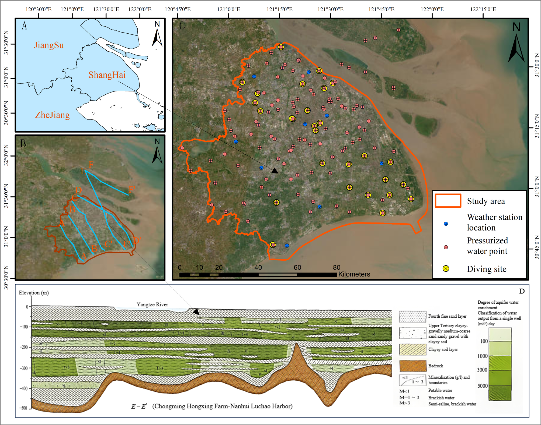Click the black triangle marker in panel C
Viewport: 541px width, 425px height.
click(275, 171)
